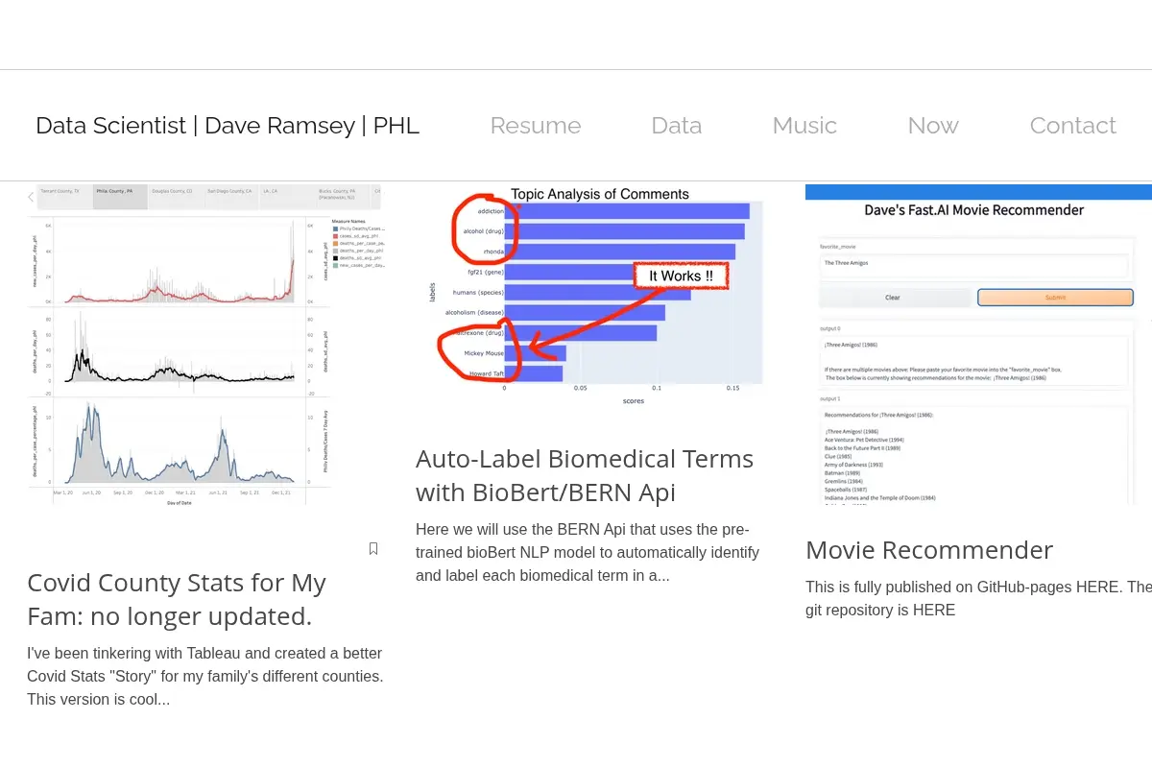
Task: Click "This is fully published on GitHub-pages" excerpt
Action: pyautogui.click(x=978, y=598)
